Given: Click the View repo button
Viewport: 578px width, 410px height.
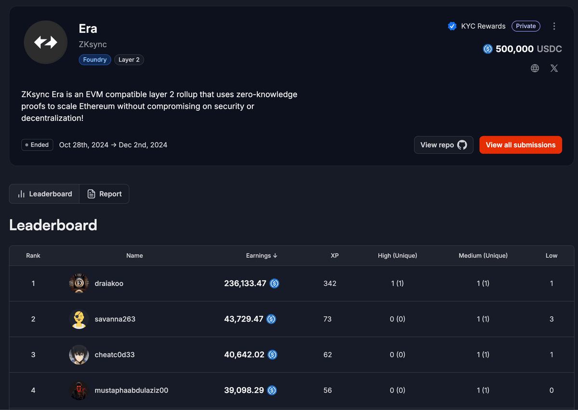Looking at the screenshot, I should pyautogui.click(x=443, y=145).
